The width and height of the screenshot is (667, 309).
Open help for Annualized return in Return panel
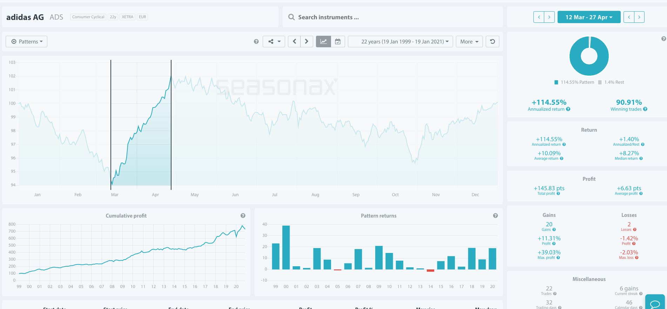[564, 144]
